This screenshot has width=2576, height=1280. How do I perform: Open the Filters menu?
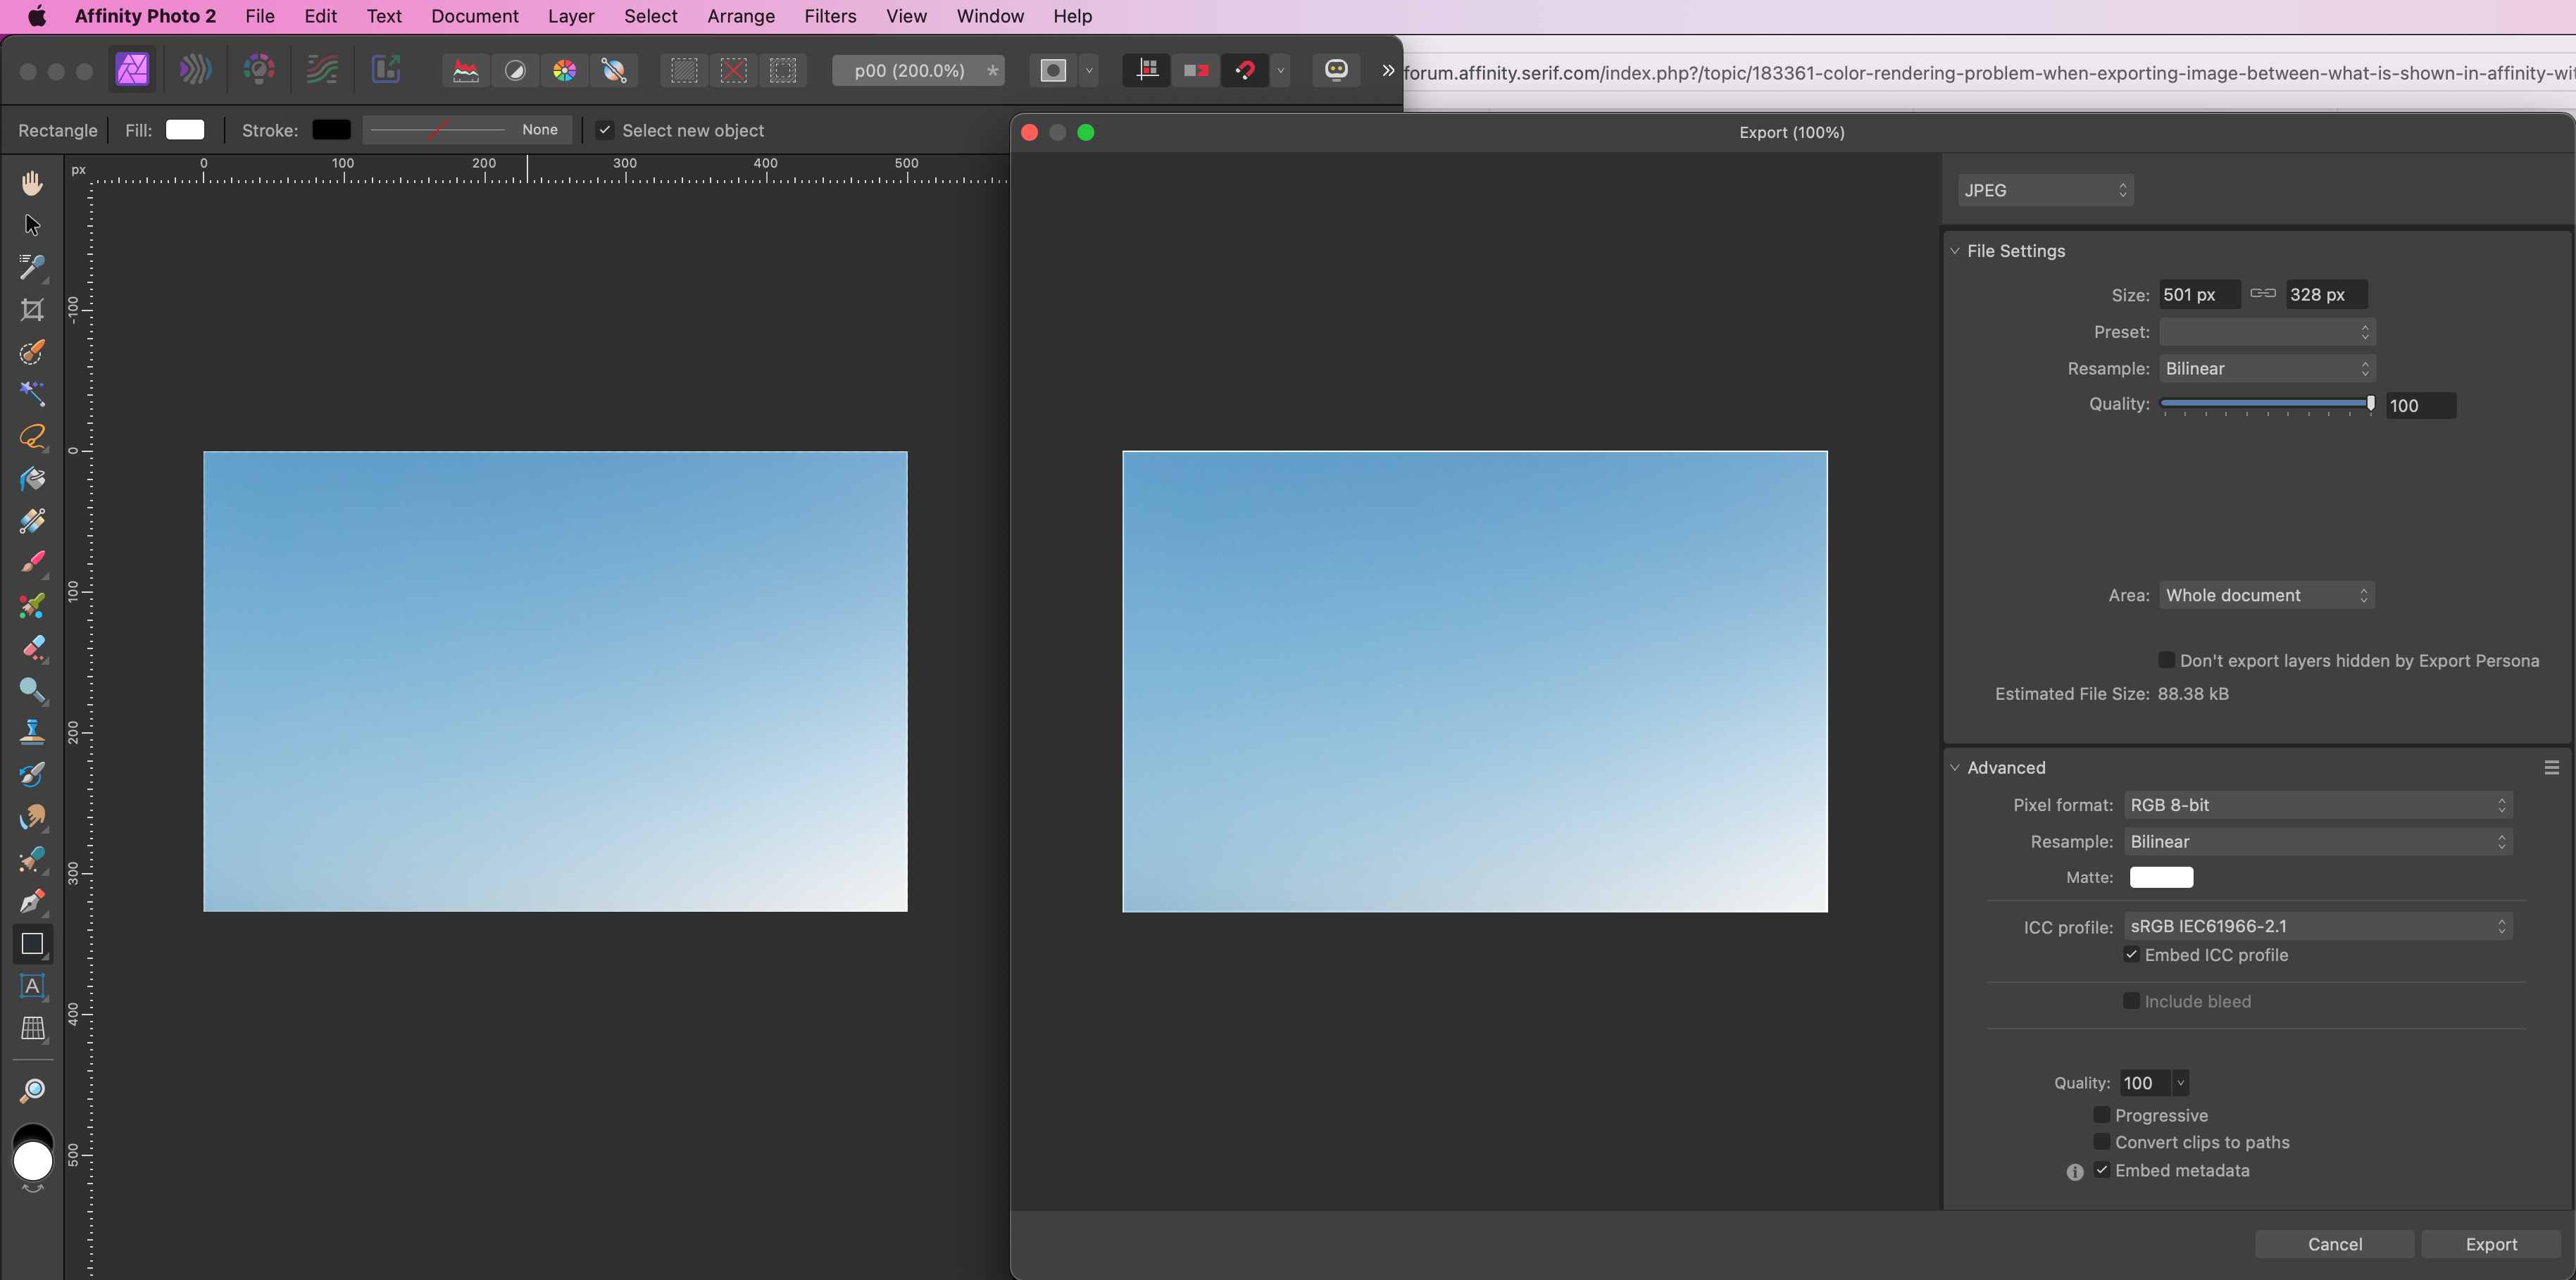830,16
